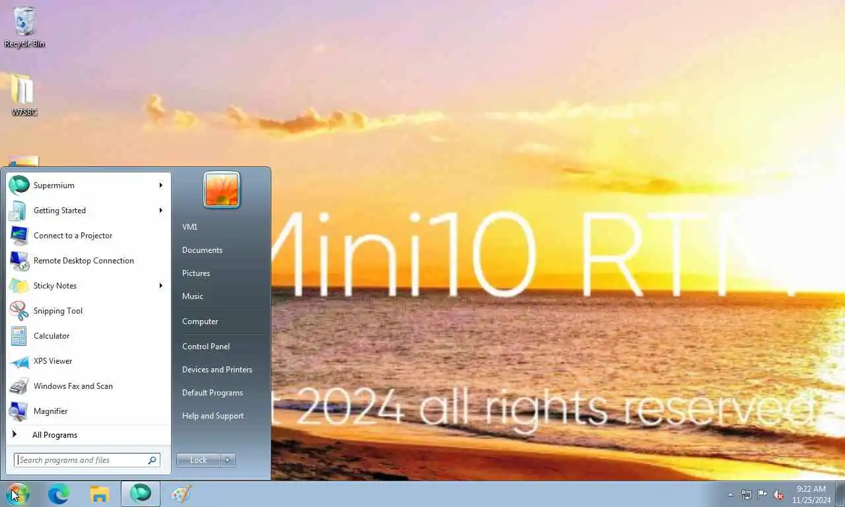This screenshot has width=845, height=507.
Task: Open Devices and Printers
Action: tap(217, 370)
